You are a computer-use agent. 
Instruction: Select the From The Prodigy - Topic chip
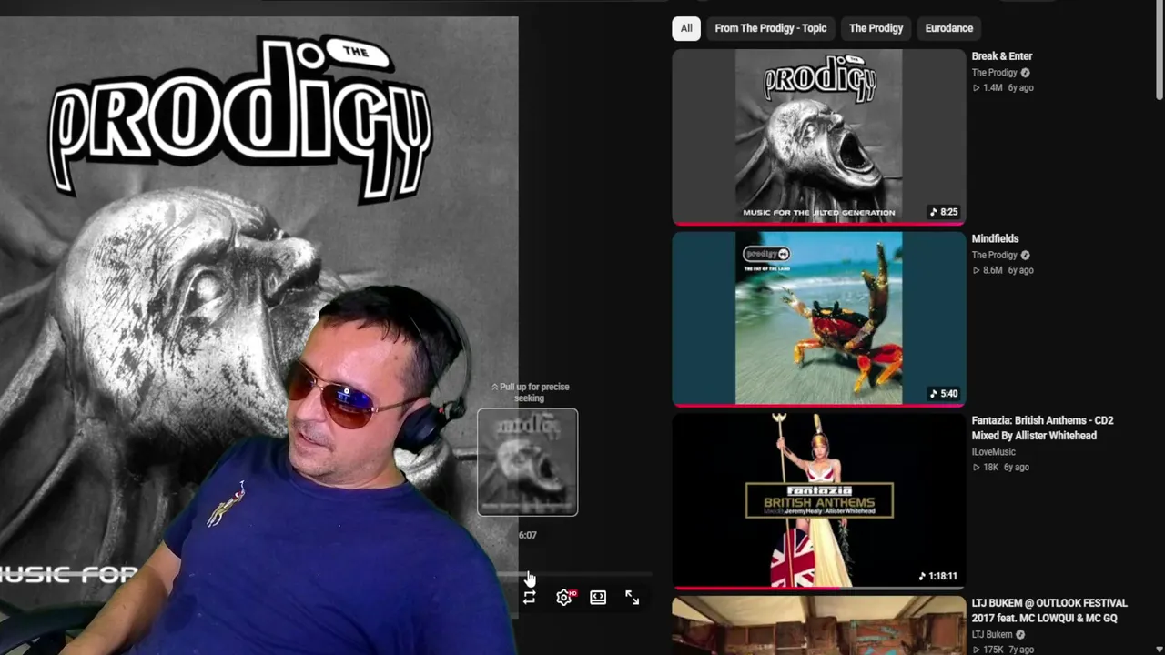pyautogui.click(x=770, y=28)
